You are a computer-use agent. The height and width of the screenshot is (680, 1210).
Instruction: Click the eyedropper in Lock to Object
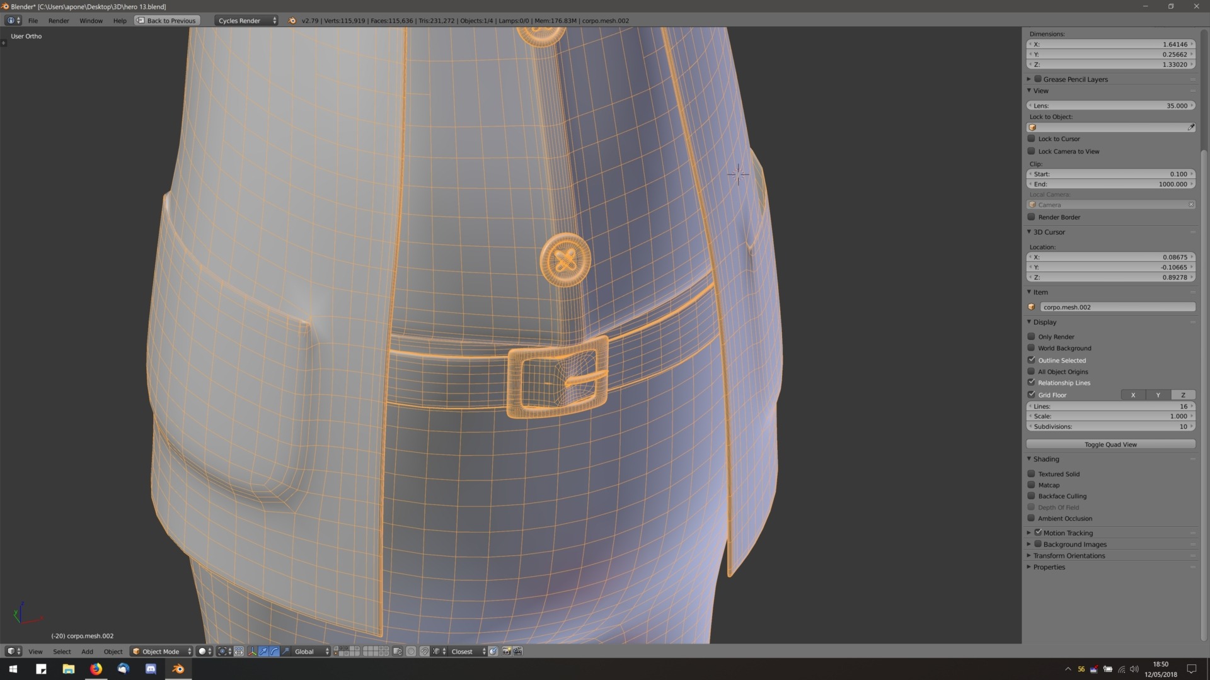1190,127
